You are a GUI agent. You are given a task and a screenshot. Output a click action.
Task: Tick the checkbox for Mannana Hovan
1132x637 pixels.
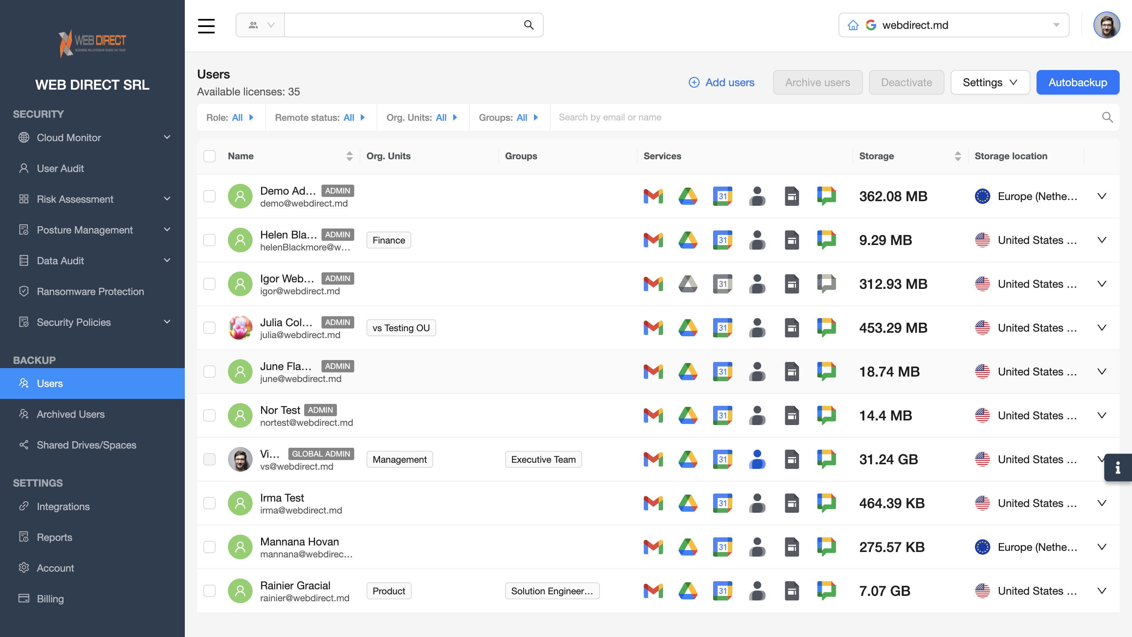coord(209,547)
